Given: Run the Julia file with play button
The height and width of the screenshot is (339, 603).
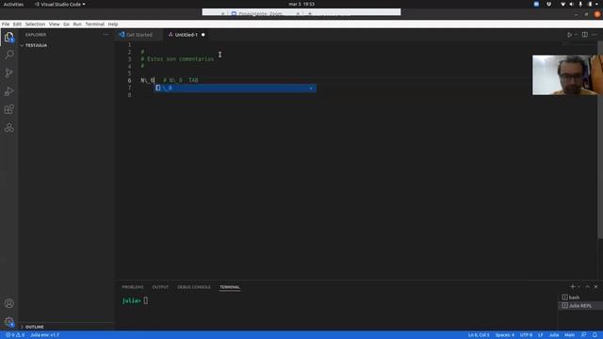Looking at the screenshot, I should 569,35.
